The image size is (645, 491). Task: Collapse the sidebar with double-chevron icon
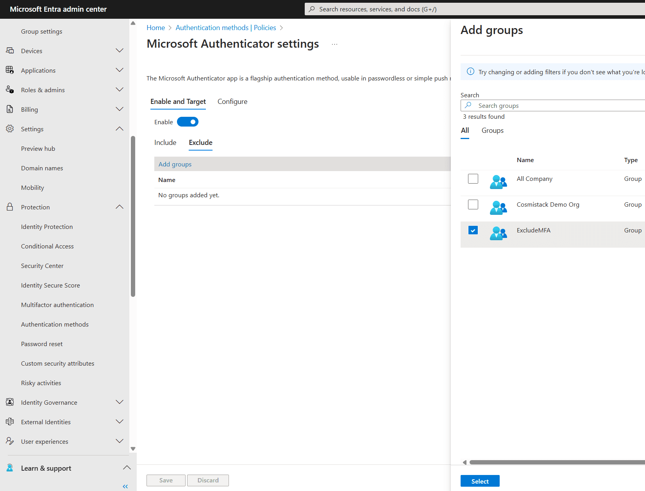click(125, 486)
